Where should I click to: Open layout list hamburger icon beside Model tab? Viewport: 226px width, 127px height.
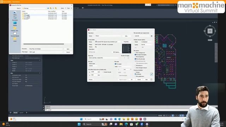click(x=11, y=113)
